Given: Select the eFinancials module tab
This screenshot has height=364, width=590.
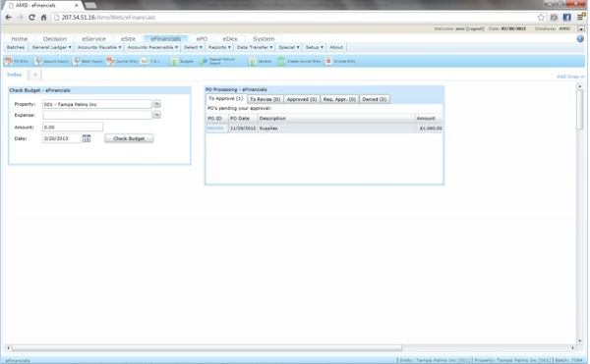Looking at the screenshot, I should pos(165,38).
